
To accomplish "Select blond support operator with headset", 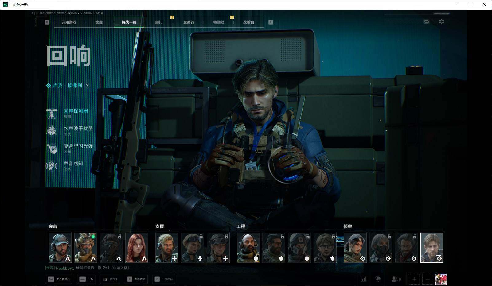I will [x=167, y=248].
